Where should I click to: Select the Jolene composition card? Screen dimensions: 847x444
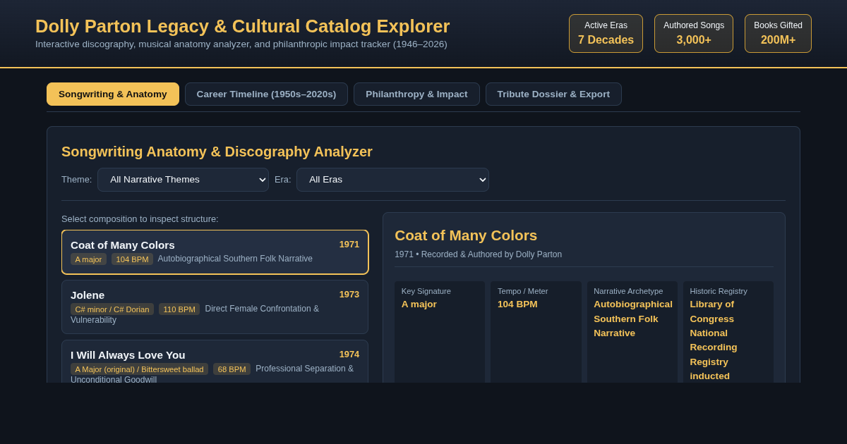(x=215, y=307)
